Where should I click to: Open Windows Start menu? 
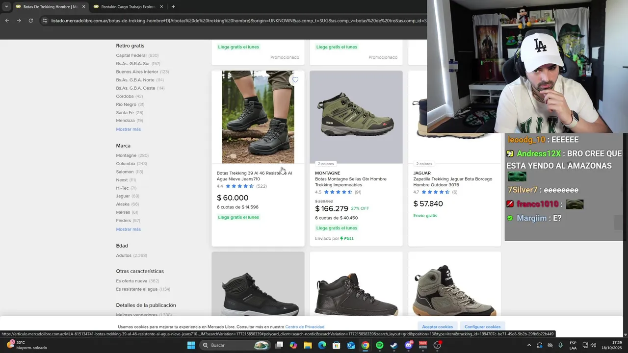point(191,345)
